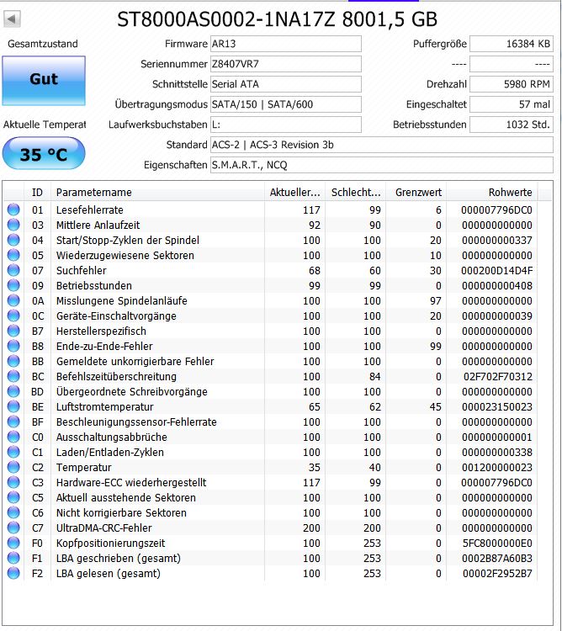Click status orb for Geräte-Einschaltvorgänge
Screen dimensions: 562x631
tap(13, 315)
